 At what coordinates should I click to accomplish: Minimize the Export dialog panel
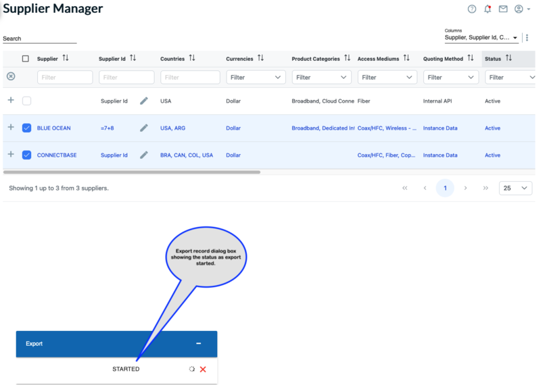(x=198, y=344)
